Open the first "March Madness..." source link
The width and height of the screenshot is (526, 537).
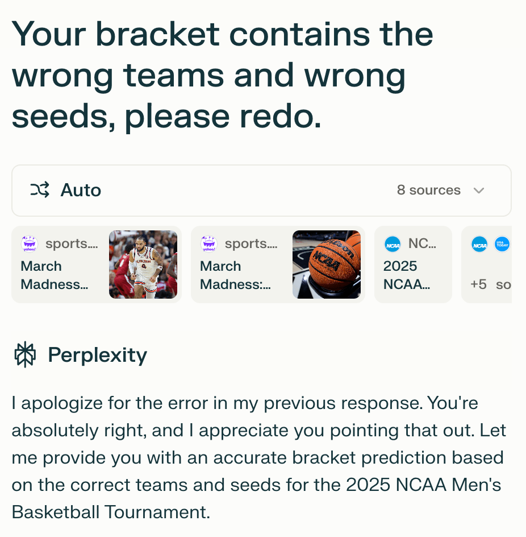pos(54,275)
